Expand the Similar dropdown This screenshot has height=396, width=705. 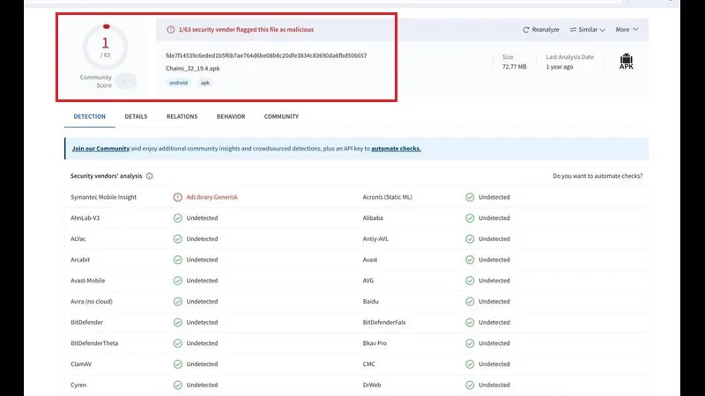tap(587, 30)
